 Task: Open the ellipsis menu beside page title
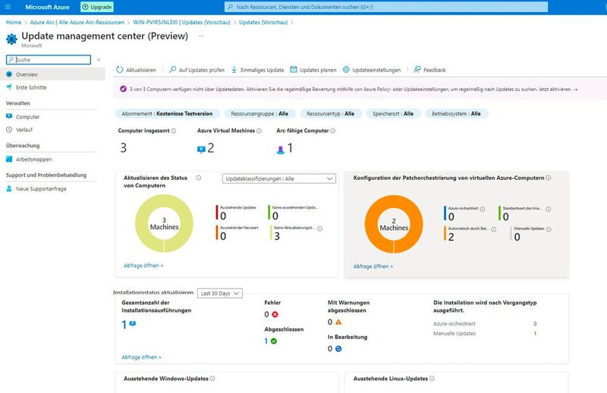coord(201,36)
